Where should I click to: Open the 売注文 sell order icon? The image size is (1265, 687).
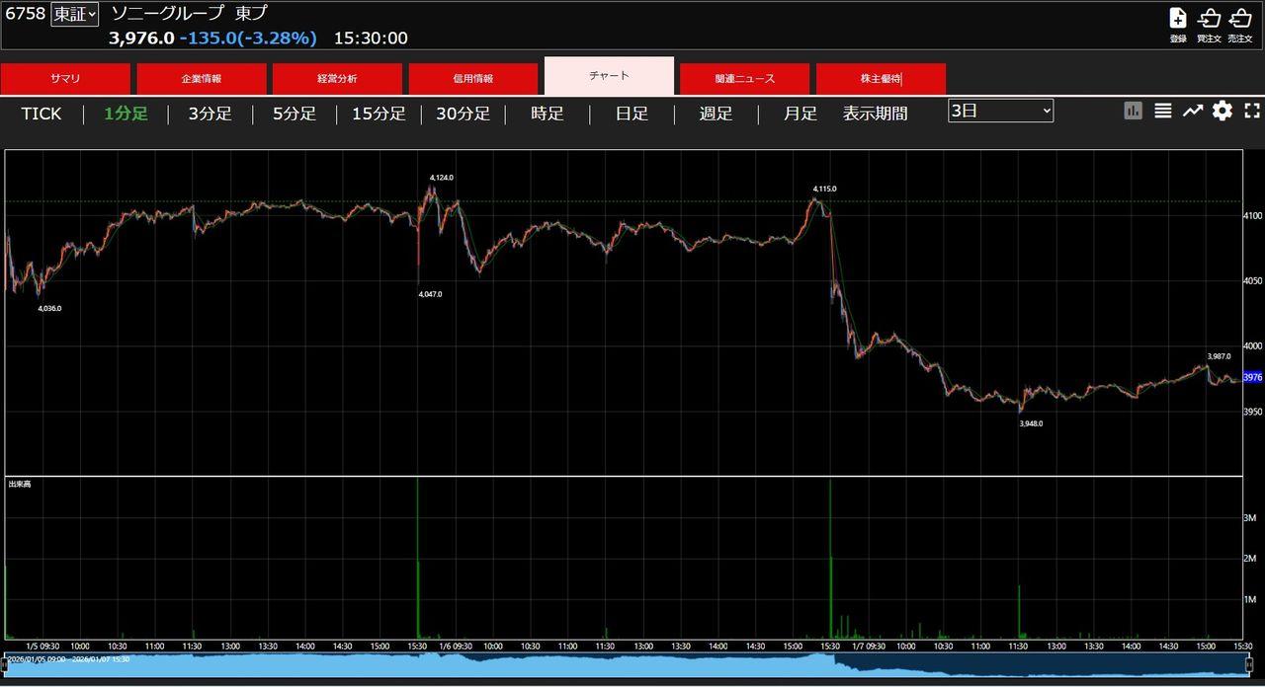coord(1239,19)
